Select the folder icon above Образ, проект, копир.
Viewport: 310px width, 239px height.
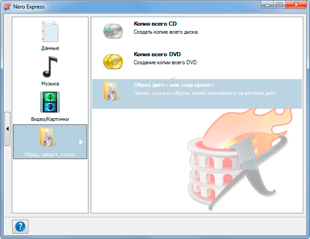(x=47, y=137)
